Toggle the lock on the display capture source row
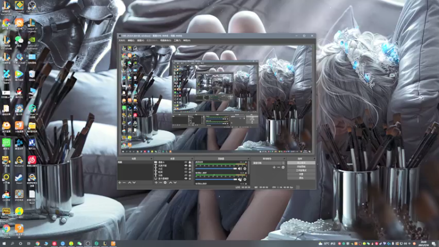 pyautogui.click(x=190, y=178)
